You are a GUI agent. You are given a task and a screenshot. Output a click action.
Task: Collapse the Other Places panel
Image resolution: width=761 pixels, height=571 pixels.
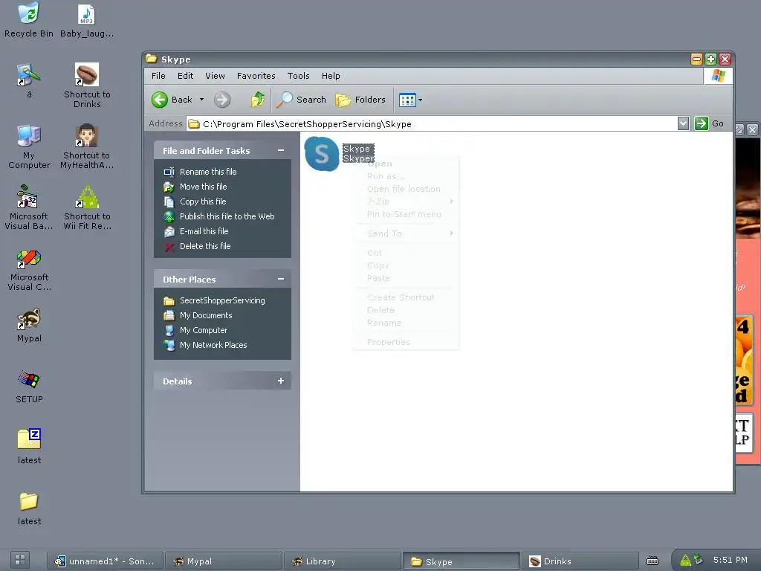click(280, 279)
